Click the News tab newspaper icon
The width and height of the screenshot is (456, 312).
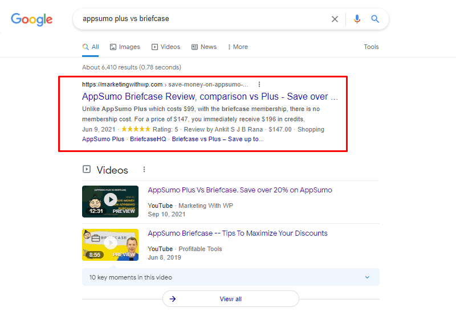pos(194,47)
